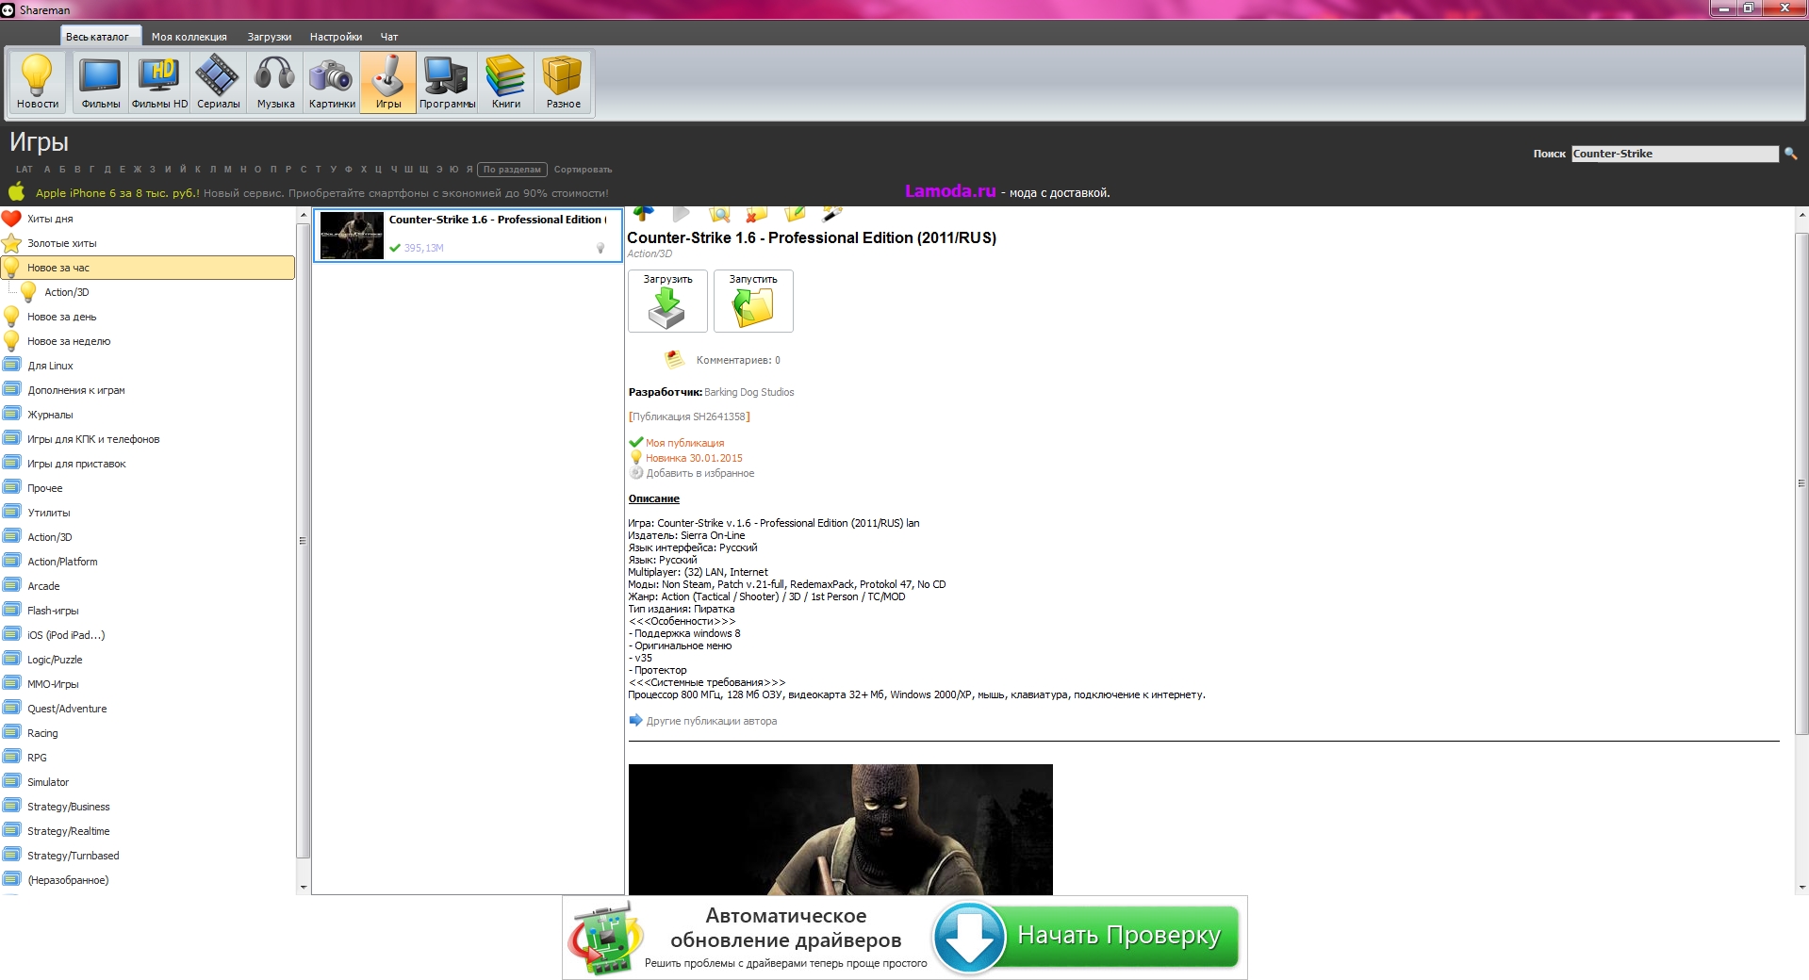1809x980 pixels.
Task: Select Новое за час in sidebar
Action: point(148,268)
